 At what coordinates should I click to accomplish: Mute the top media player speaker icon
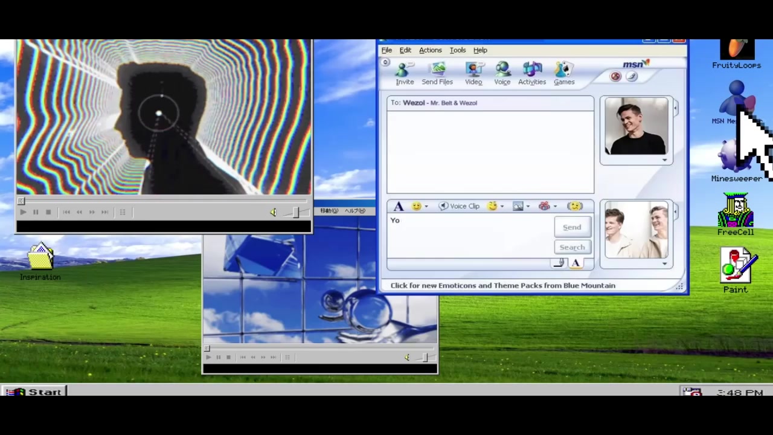pyautogui.click(x=273, y=212)
